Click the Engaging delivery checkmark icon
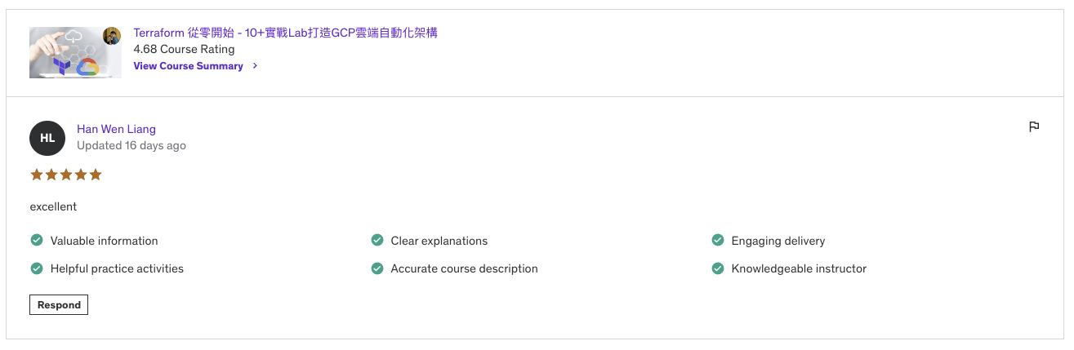The image size is (1074, 350). (x=718, y=241)
